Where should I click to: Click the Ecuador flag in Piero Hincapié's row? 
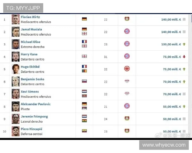[x=84, y=131]
